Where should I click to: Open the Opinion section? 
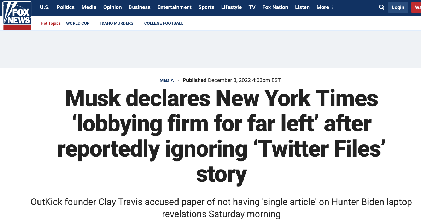click(112, 7)
